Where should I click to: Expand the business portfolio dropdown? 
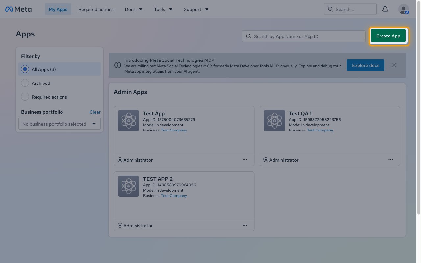point(60,124)
